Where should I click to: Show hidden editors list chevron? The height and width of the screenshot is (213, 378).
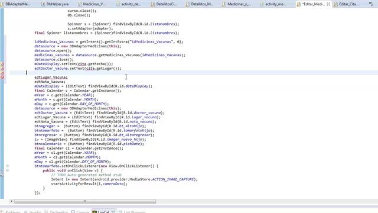(x=371, y=4)
